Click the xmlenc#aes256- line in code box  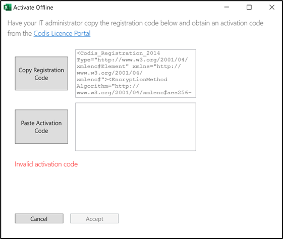[x=134, y=93]
